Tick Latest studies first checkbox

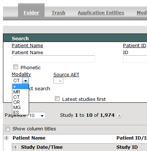57,99
